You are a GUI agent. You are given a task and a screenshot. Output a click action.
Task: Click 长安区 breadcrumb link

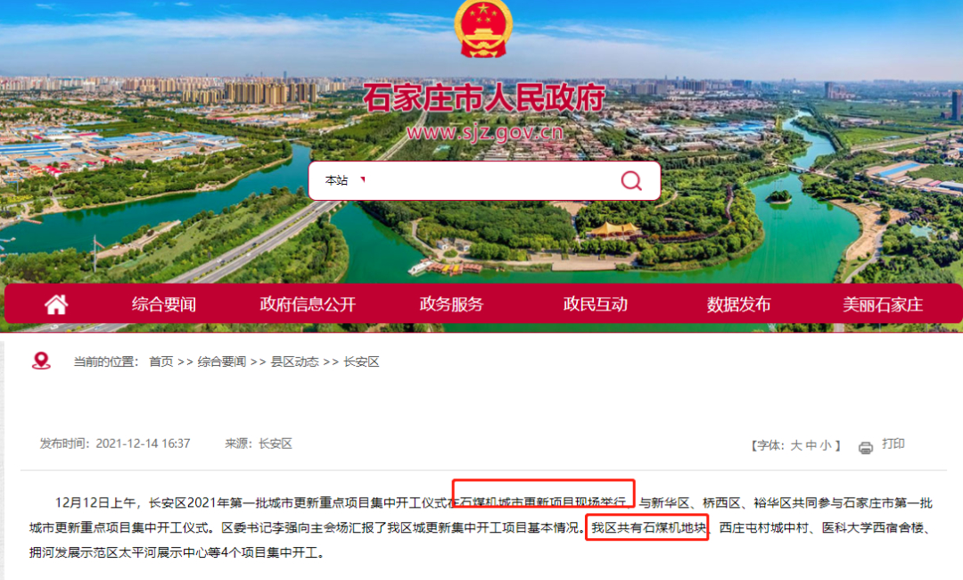[x=361, y=361]
